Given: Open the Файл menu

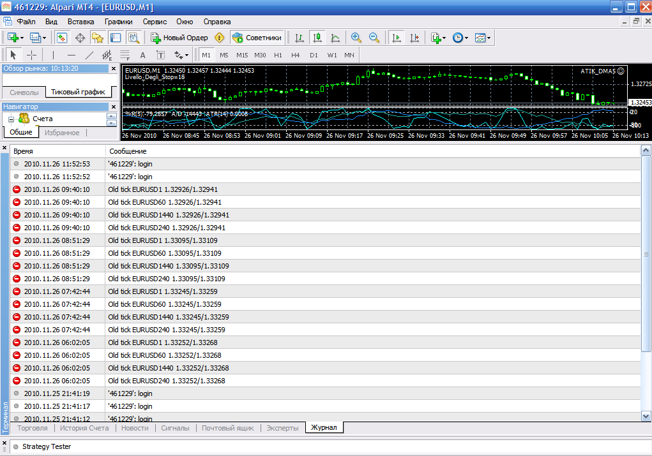Looking at the screenshot, I should [26, 22].
